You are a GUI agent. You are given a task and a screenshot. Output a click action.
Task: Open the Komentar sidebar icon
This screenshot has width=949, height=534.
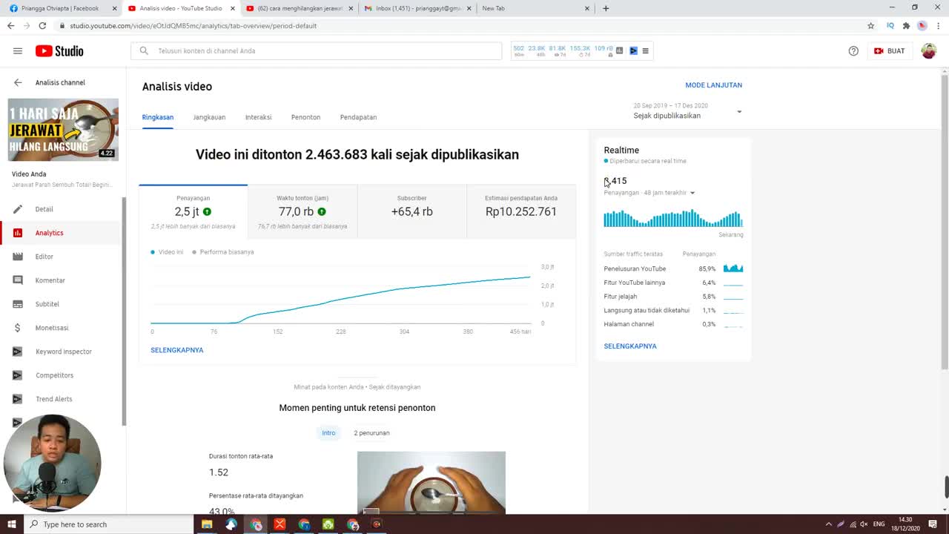[18, 280]
